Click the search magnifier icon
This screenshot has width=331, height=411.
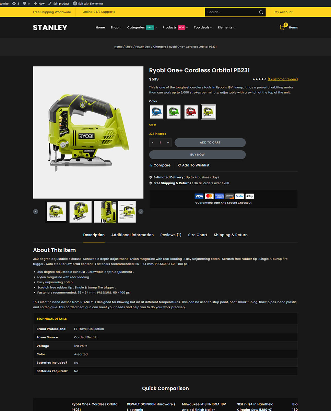[261, 12]
